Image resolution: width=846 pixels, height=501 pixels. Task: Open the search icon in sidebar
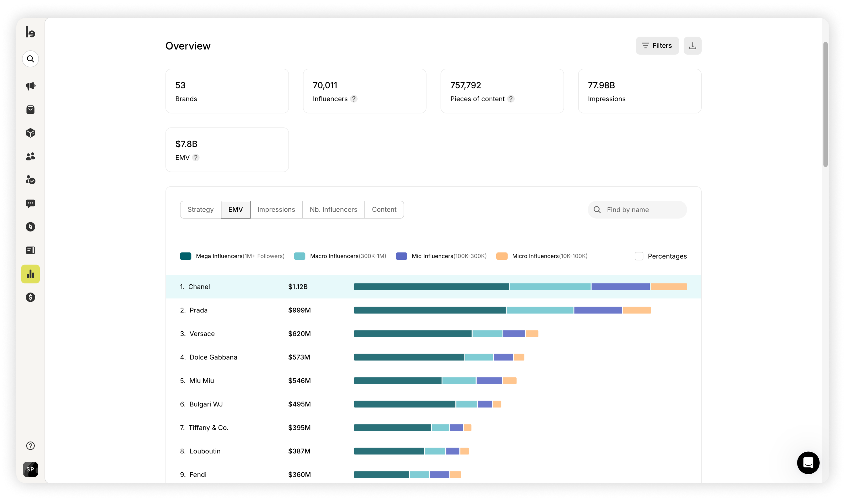(30, 59)
